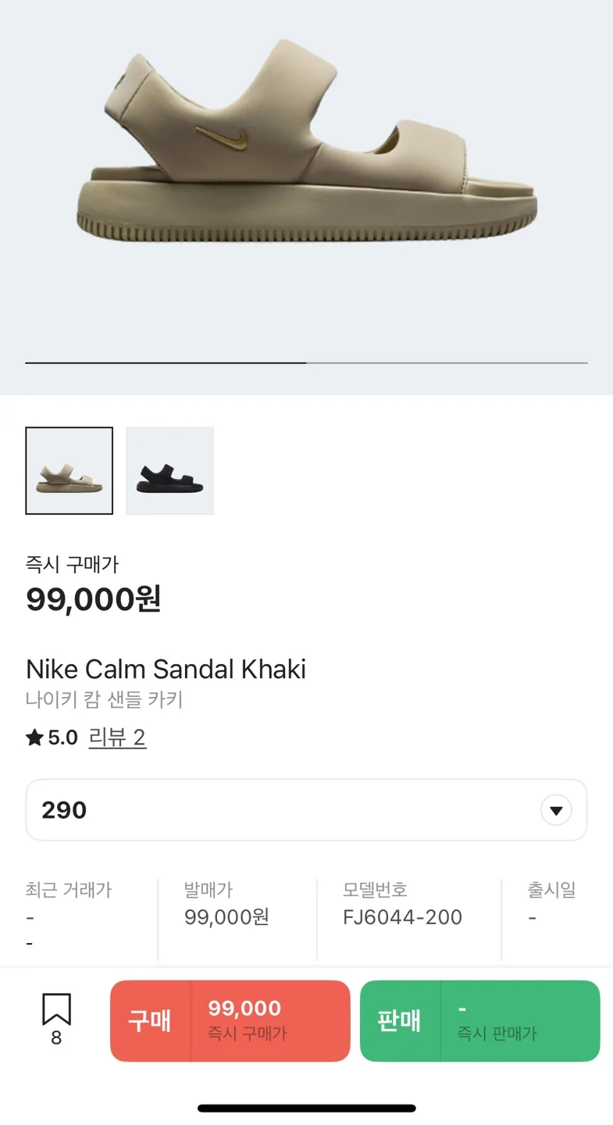This screenshot has width=613, height=1125.
Task: Tap the 99,000원 instant buy price
Action: coord(94,599)
